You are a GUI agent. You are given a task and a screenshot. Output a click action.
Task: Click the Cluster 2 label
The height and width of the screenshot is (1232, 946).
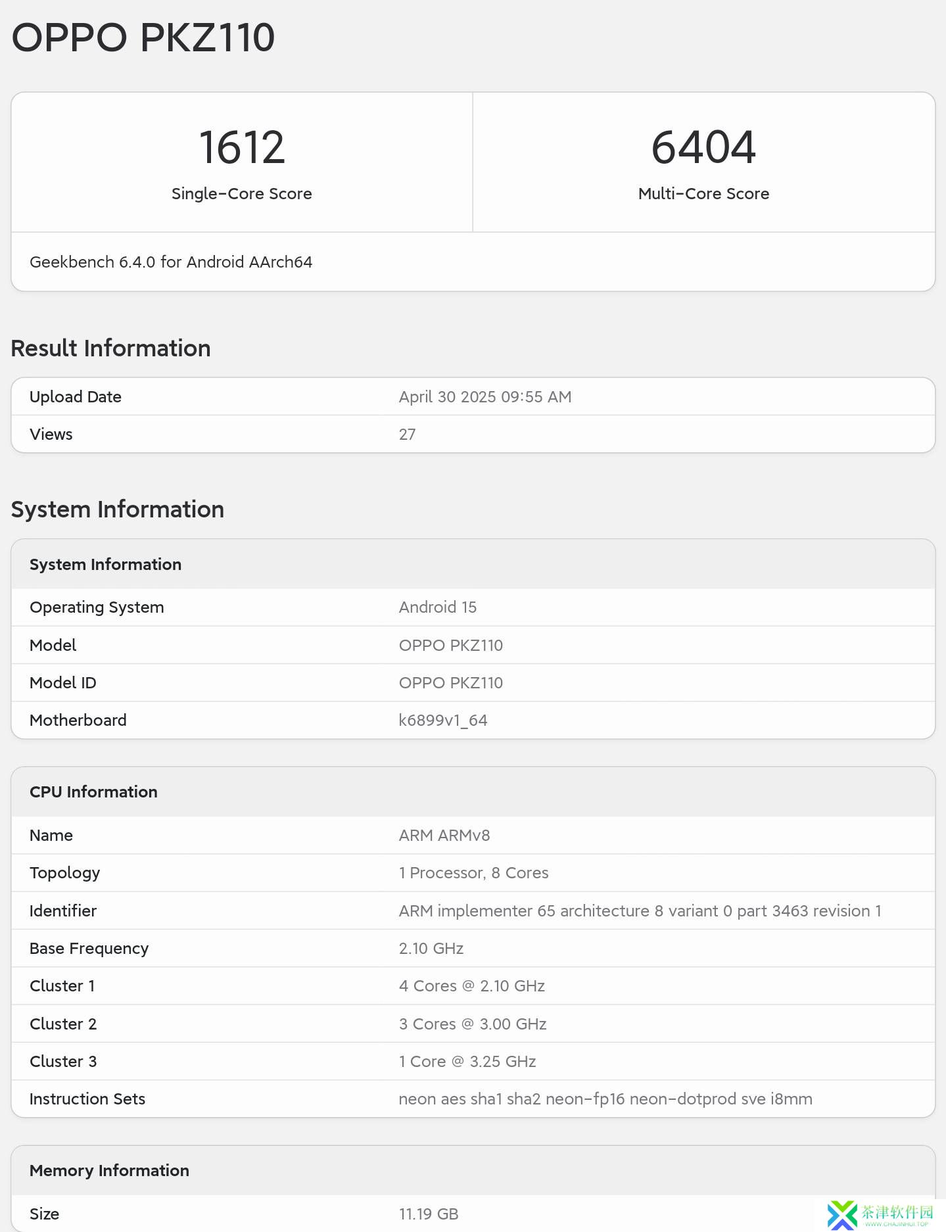click(63, 1024)
